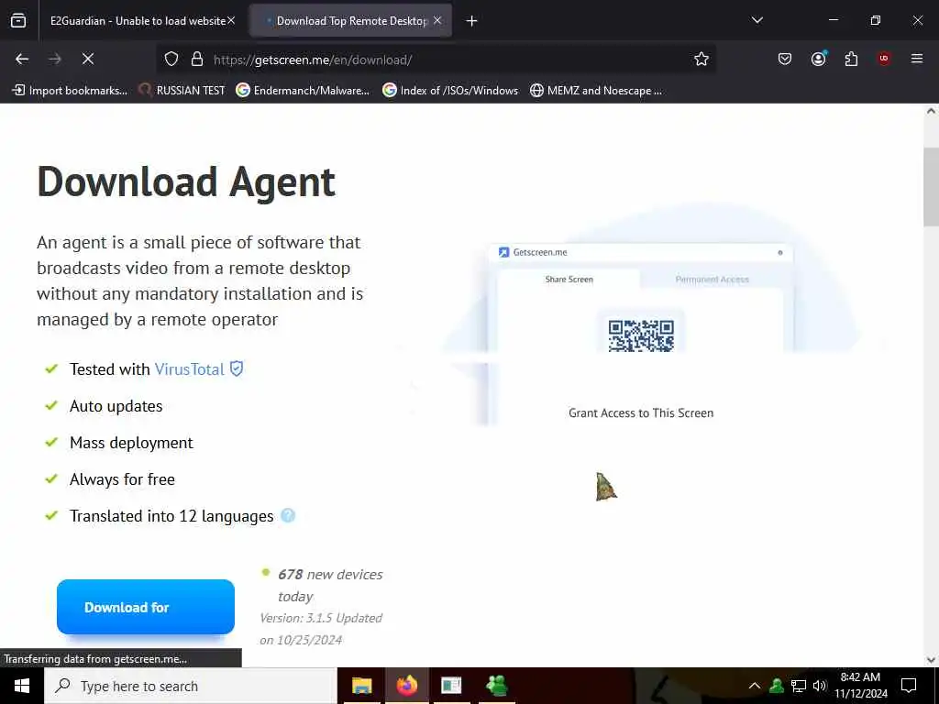Viewport: 939px width, 704px height.
Task: Close the E2Guardian tab
Action: (231, 21)
